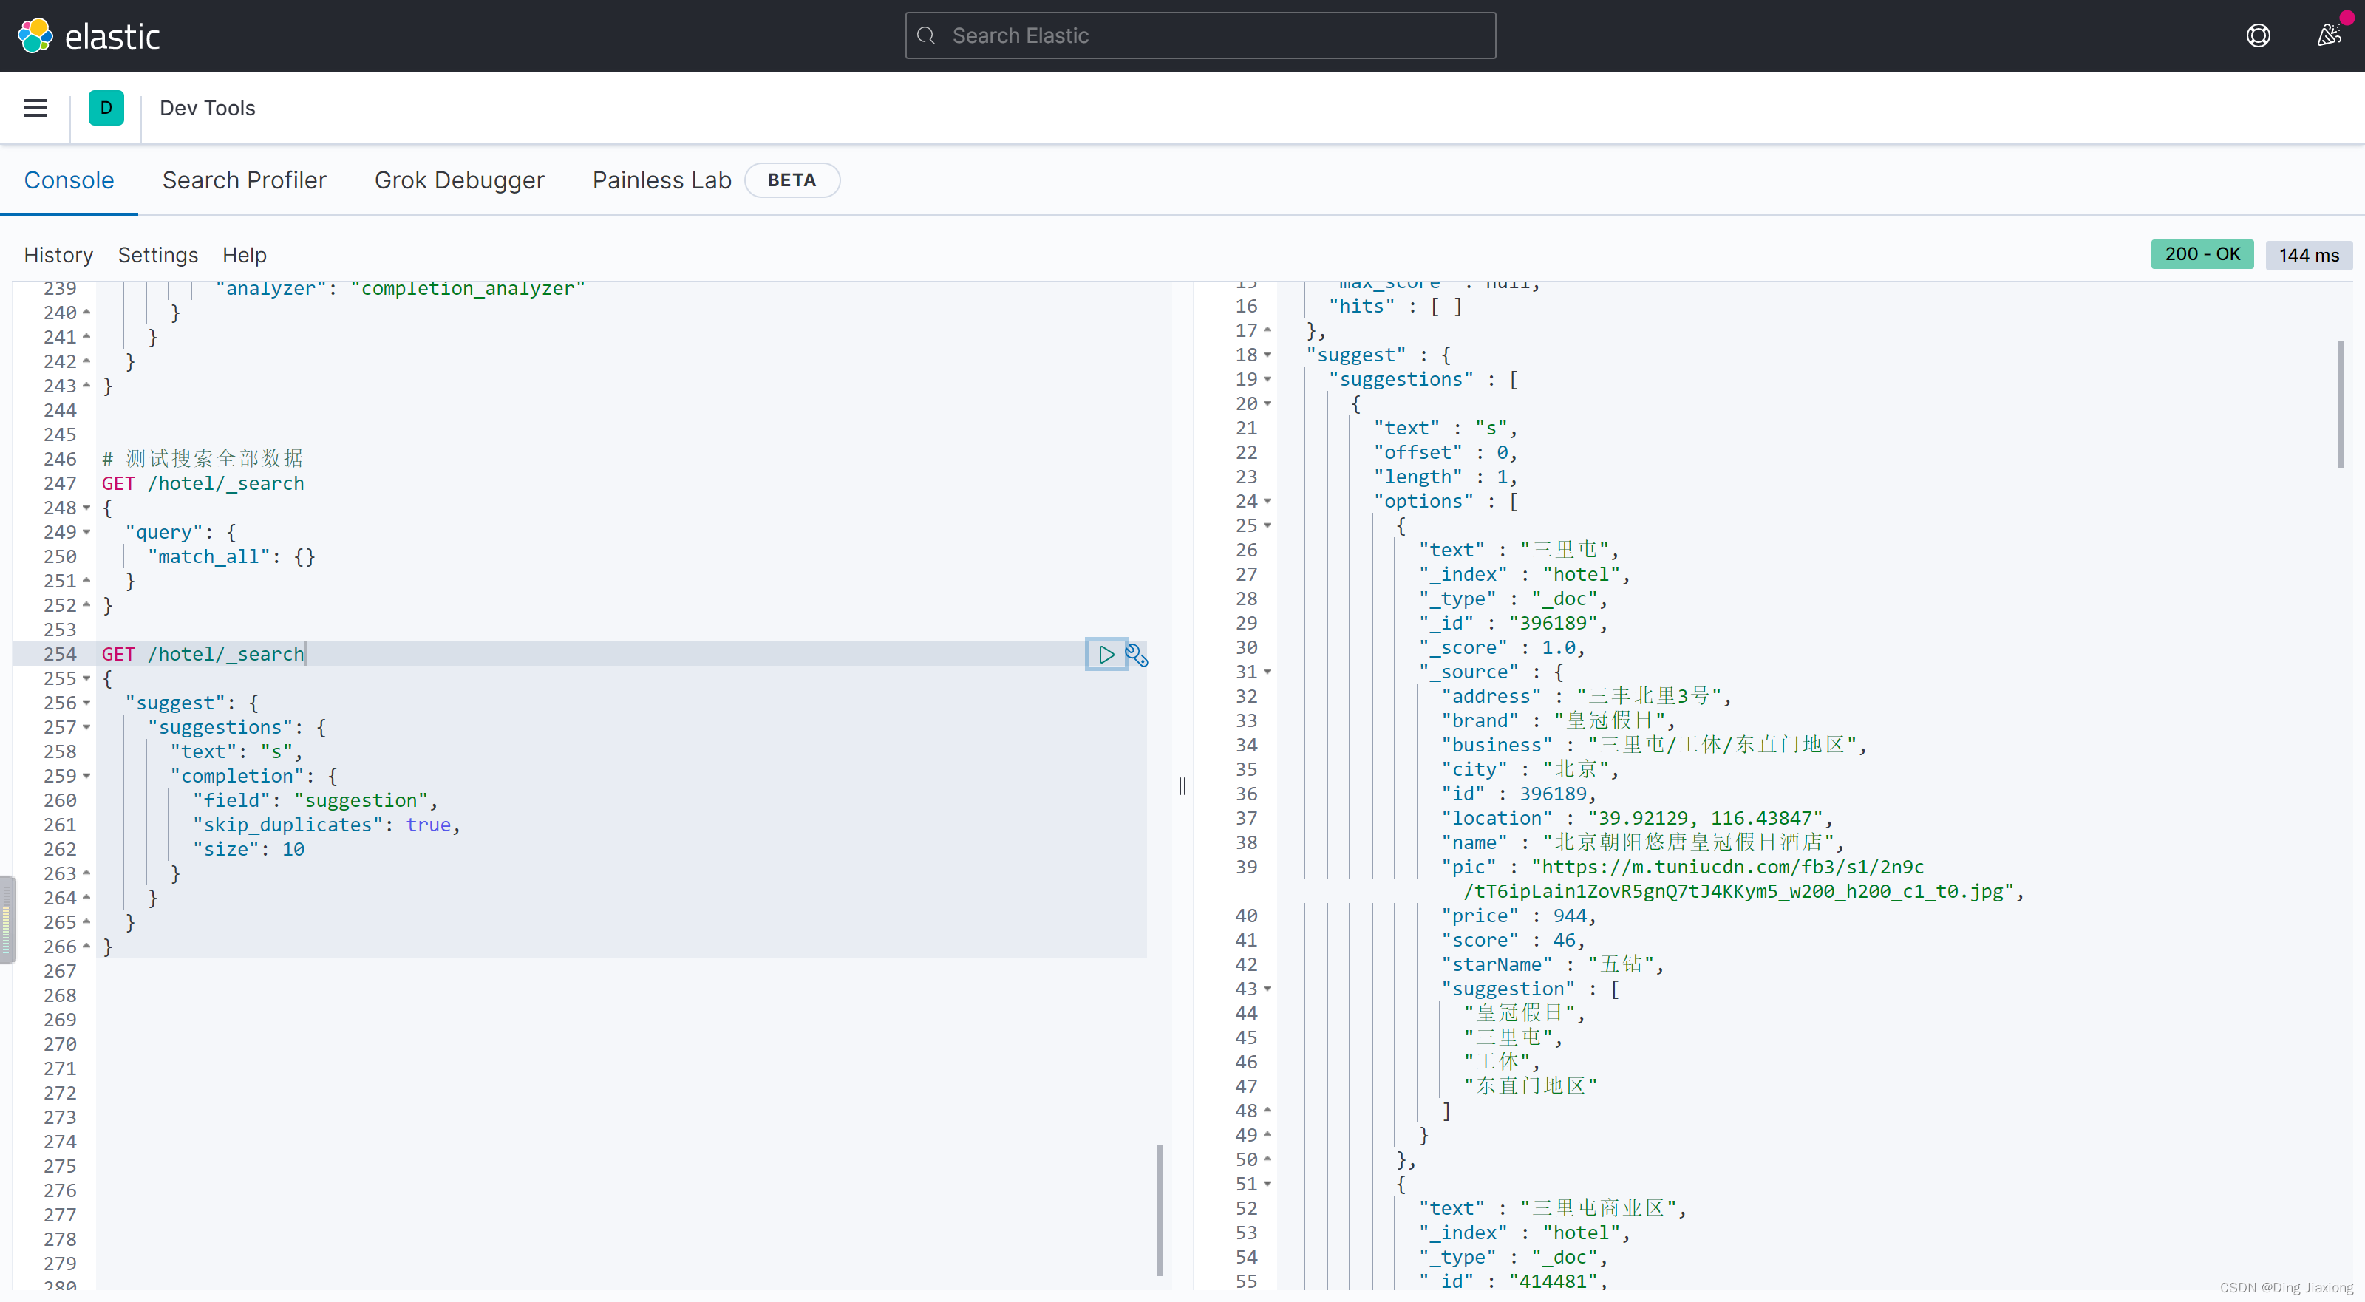Image resolution: width=2365 pixels, height=1302 pixels.
Task: Toggle the 200-OK status indicator
Action: coord(2203,253)
